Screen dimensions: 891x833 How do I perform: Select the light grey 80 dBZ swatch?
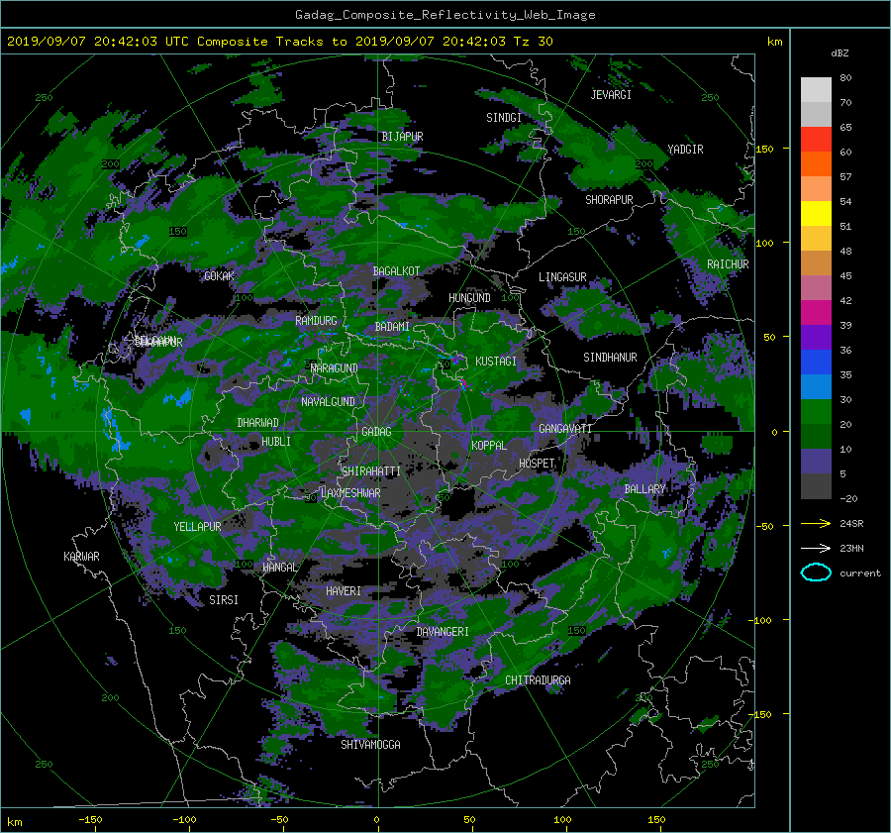tap(816, 90)
